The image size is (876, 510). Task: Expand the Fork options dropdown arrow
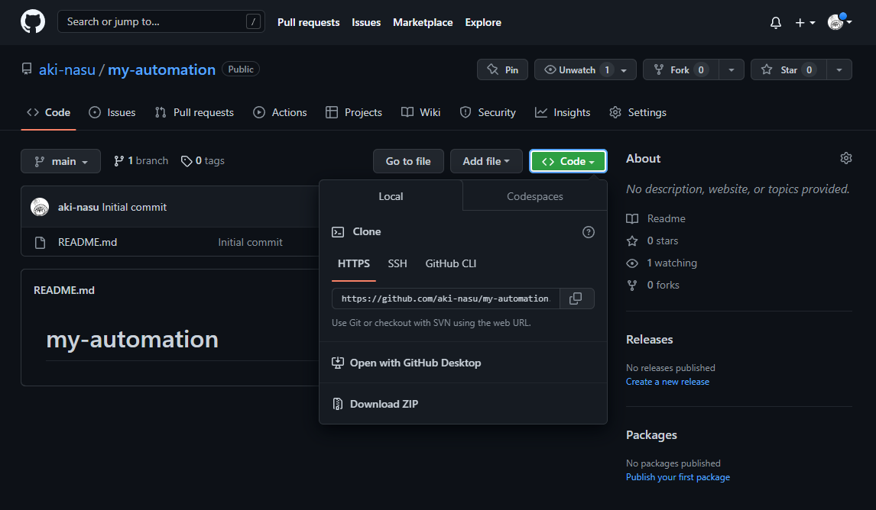click(x=732, y=69)
